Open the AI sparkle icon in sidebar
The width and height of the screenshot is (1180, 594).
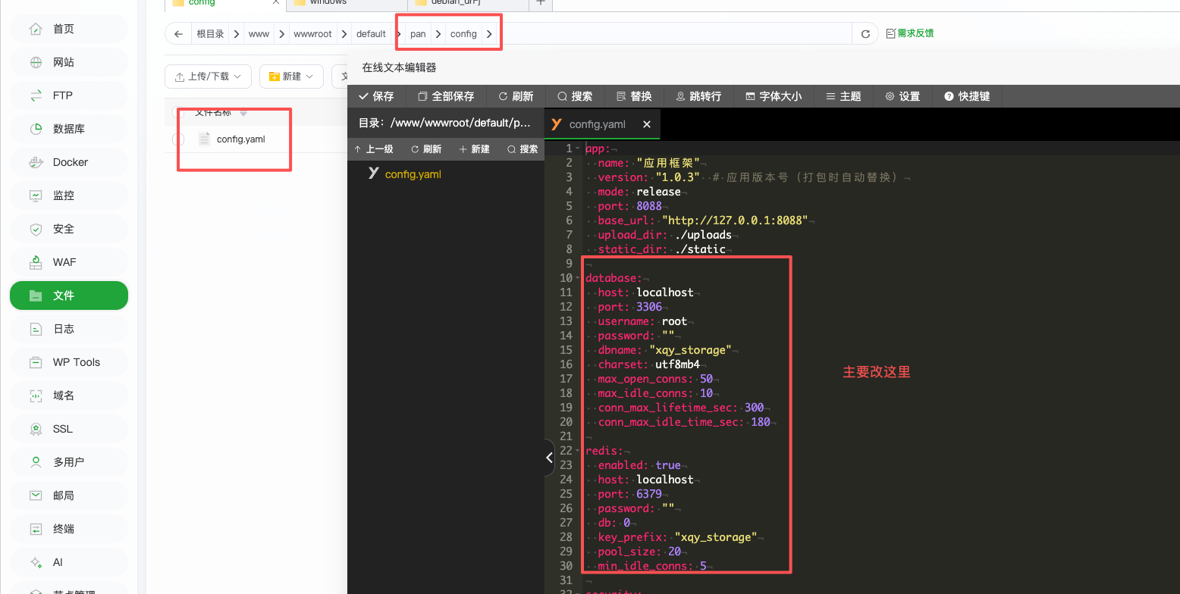click(36, 562)
